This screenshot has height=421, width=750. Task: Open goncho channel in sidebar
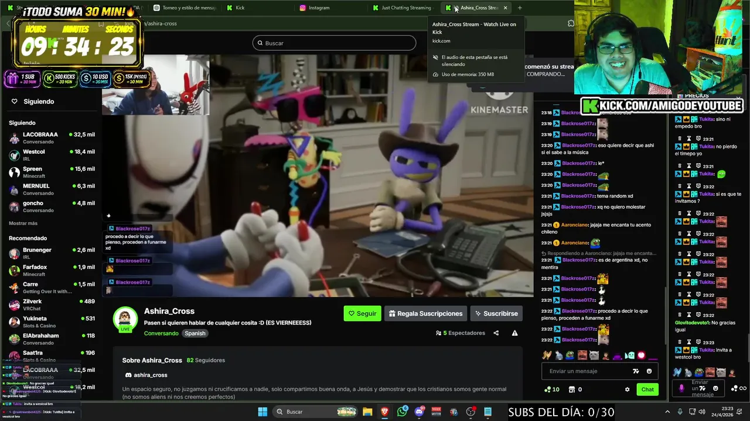pyautogui.click(x=52, y=206)
